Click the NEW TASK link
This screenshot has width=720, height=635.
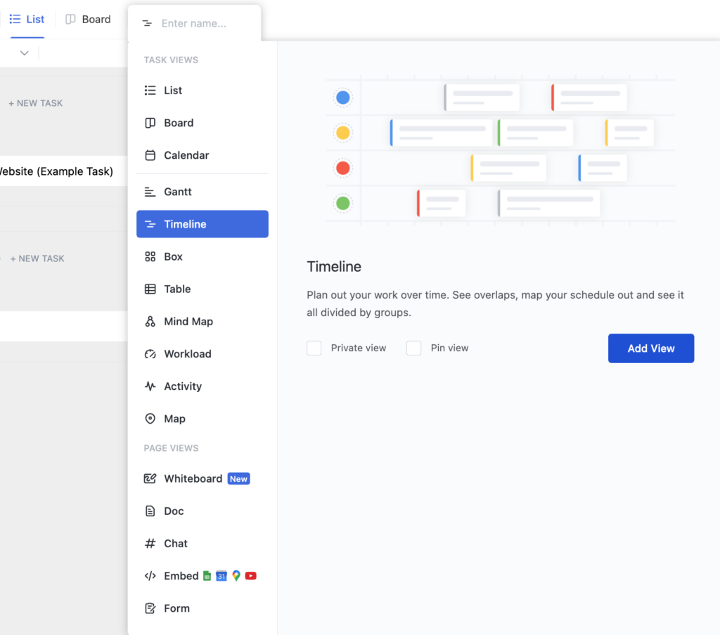click(x=35, y=103)
